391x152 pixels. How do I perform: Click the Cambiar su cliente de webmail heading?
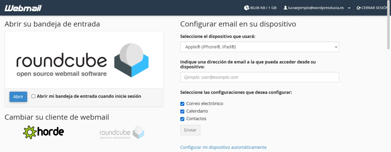pyautogui.click(x=57, y=117)
